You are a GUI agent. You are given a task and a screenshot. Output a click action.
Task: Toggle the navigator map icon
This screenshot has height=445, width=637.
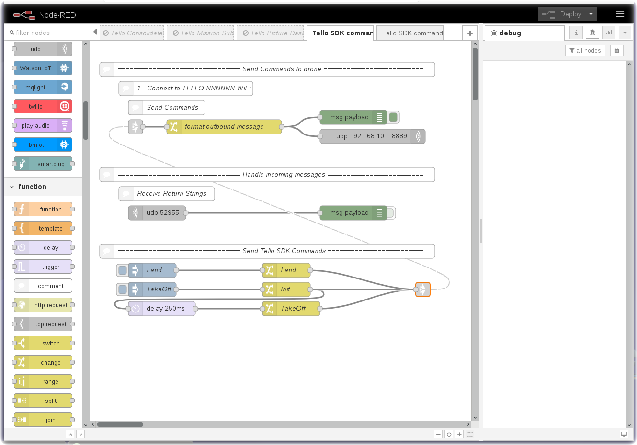470,434
